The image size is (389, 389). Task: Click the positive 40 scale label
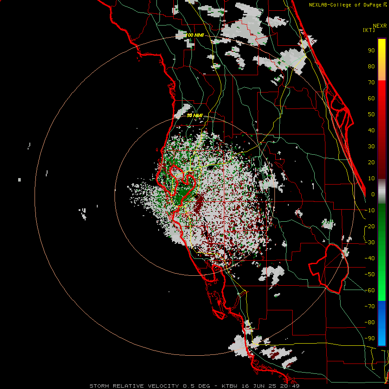click(371, 130)
